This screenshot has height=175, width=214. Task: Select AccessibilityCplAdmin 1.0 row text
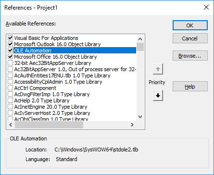58,82
